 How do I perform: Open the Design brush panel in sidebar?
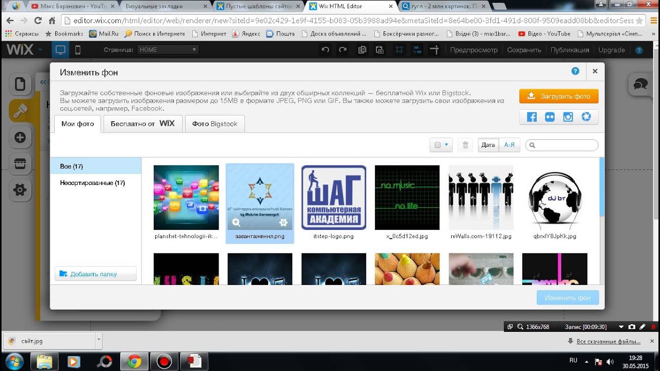(20, 110)
